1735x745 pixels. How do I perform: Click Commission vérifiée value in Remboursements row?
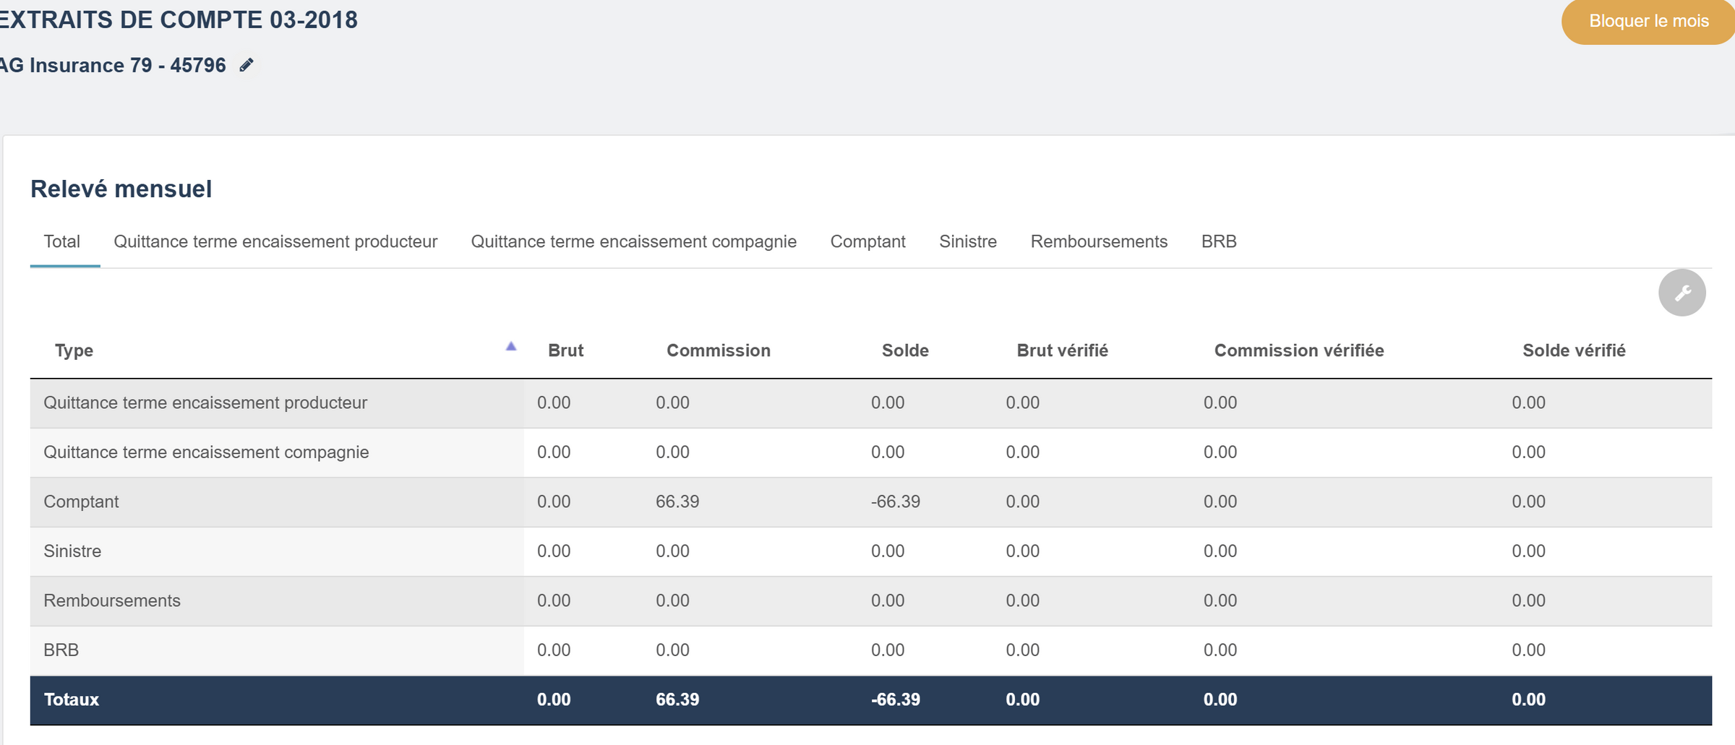1220,600
